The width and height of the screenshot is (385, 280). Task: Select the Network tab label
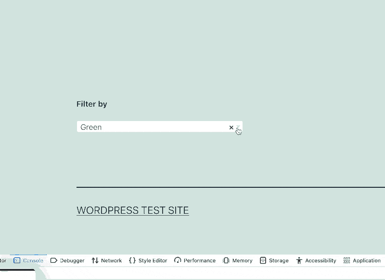click(110, 260)
